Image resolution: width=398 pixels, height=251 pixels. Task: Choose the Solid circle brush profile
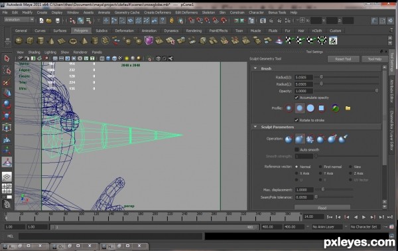coord(310,108)
